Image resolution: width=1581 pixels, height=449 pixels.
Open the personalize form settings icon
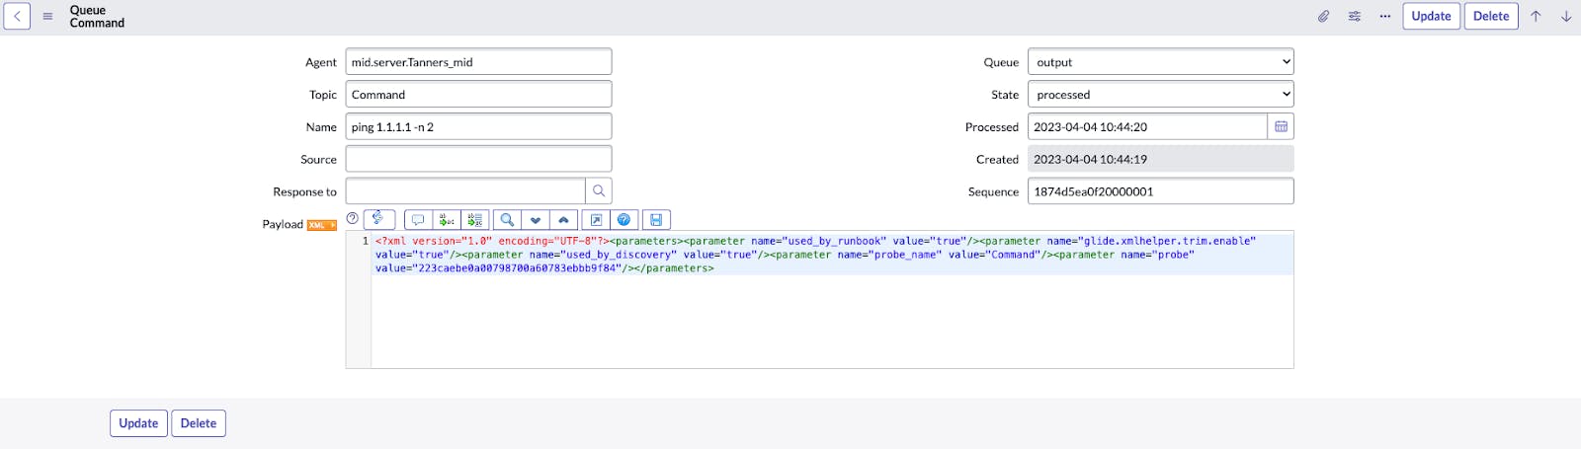[x=1355, y=16]
